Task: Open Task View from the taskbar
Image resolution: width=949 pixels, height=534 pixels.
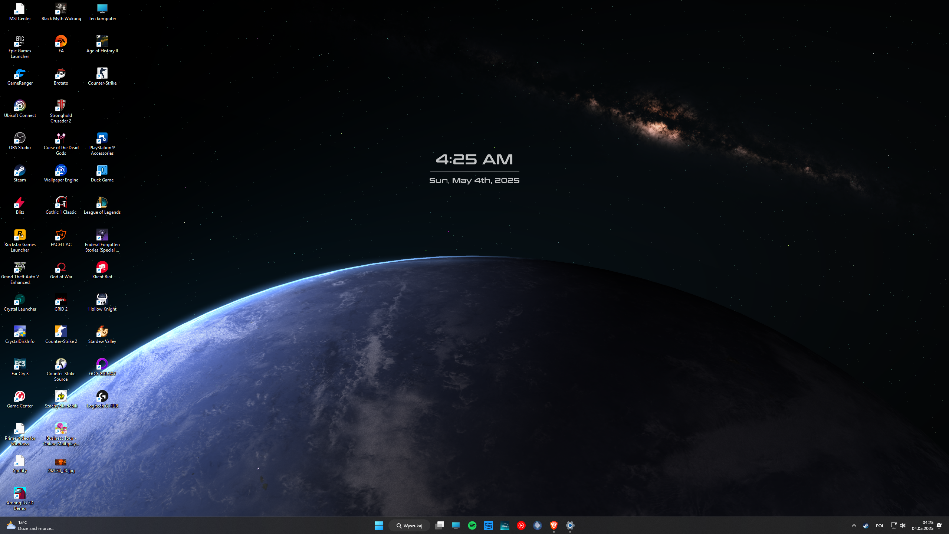Action: pyautogui.click(x=440, y=525)
